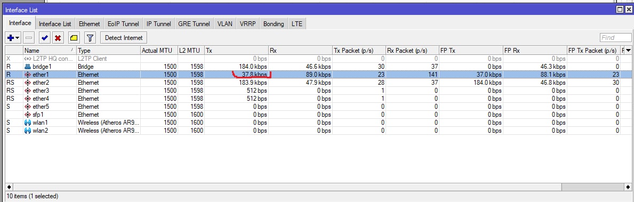
Task: Click the 183.9 kbps Tx value of ether2
Action: pos(253,83)
